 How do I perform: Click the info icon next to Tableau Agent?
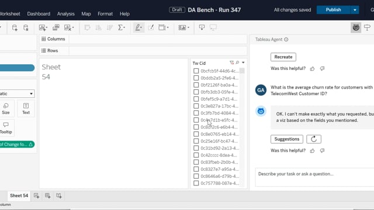(x=286, y=40)
